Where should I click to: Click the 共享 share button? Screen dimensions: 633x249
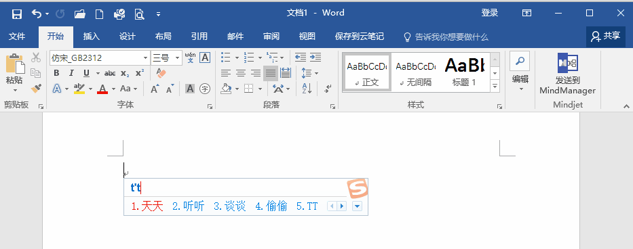click(606, 37)
